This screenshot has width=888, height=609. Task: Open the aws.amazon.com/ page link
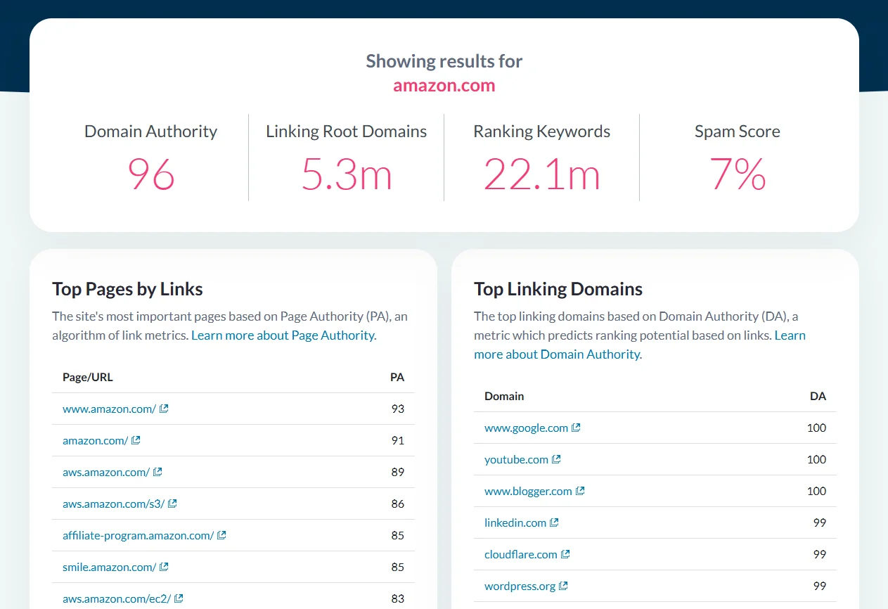[x=106, y=472]
